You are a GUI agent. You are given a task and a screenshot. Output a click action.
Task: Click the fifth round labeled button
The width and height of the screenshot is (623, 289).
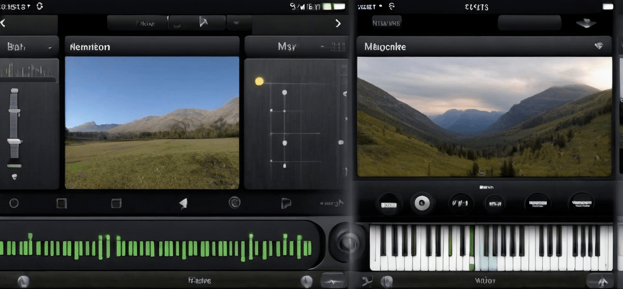(537, 204)
